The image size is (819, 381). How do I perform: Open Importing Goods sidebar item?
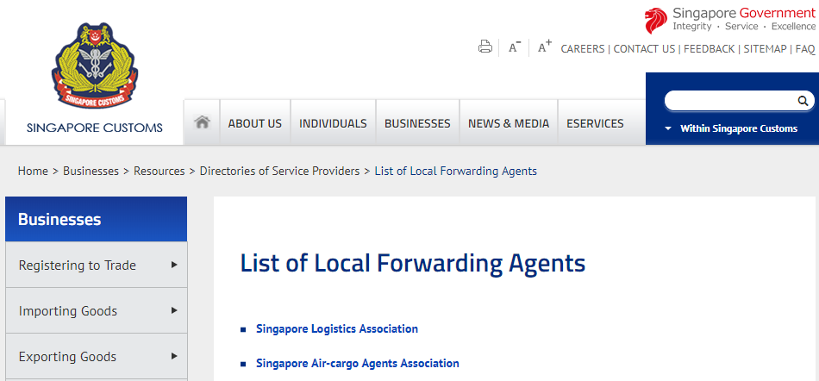tap(96, 311)
